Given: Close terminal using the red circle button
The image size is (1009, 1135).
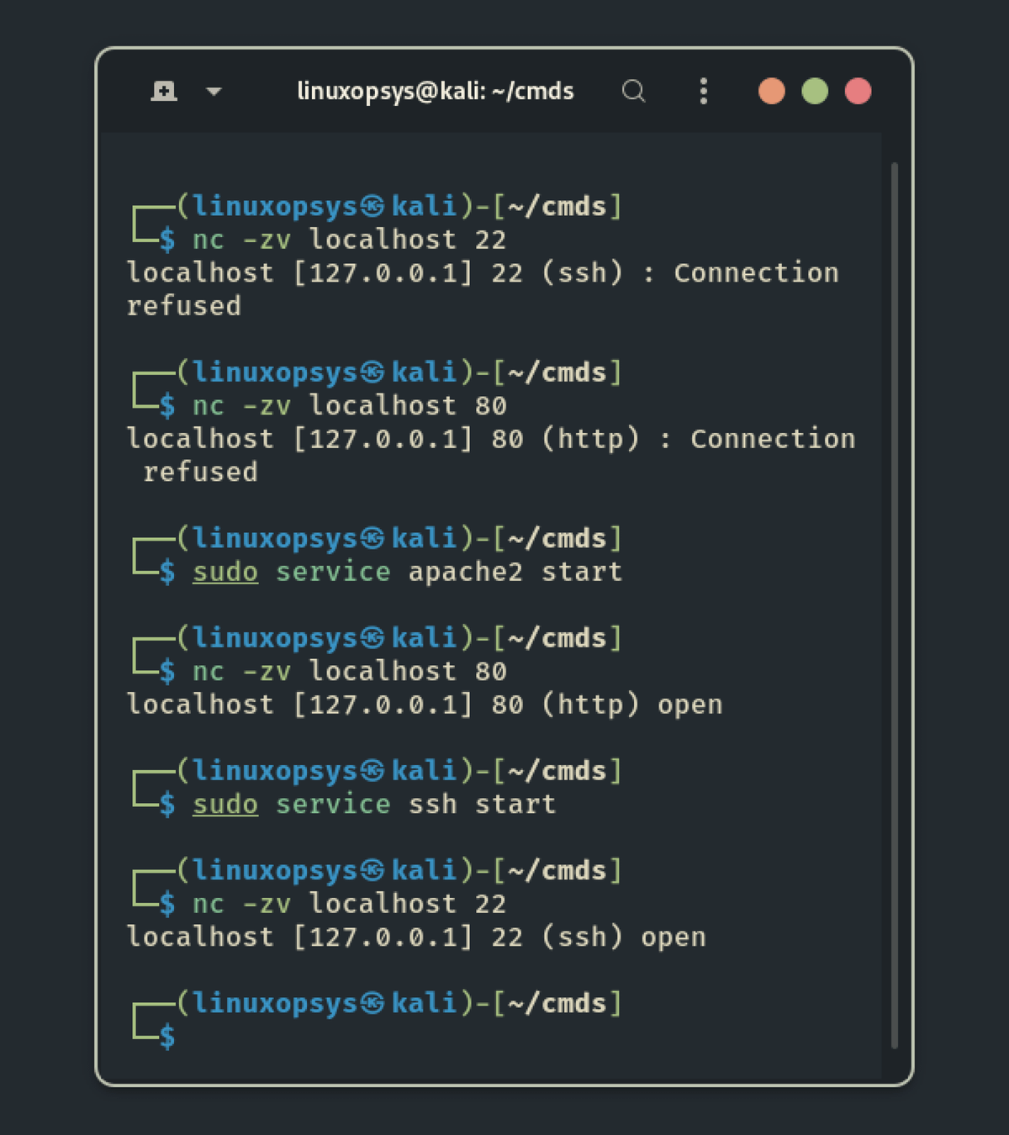Looking at the screenshot, I should [858, 91].
